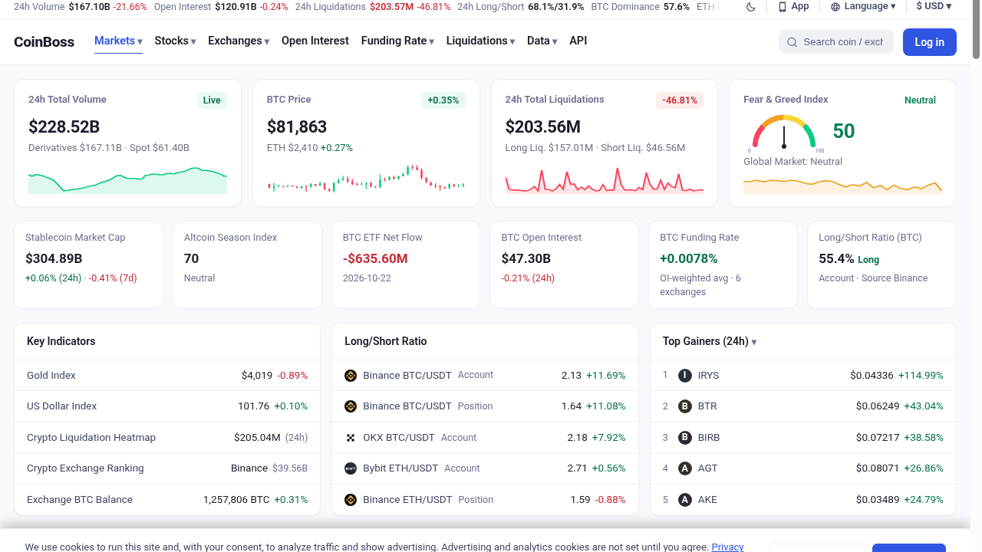Click the BTR coin icon
This screenshot has height=552, width=982.
click(685, 406)
